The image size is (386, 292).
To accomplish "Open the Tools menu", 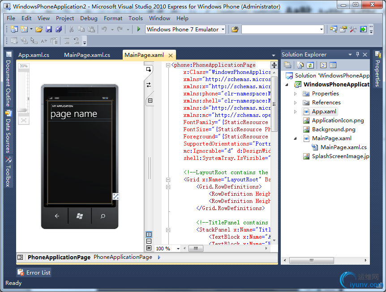I will point(136,18).
